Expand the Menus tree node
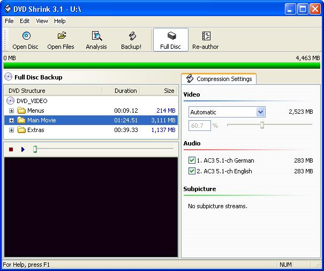The image size is (324, 271). coord(12,111)
